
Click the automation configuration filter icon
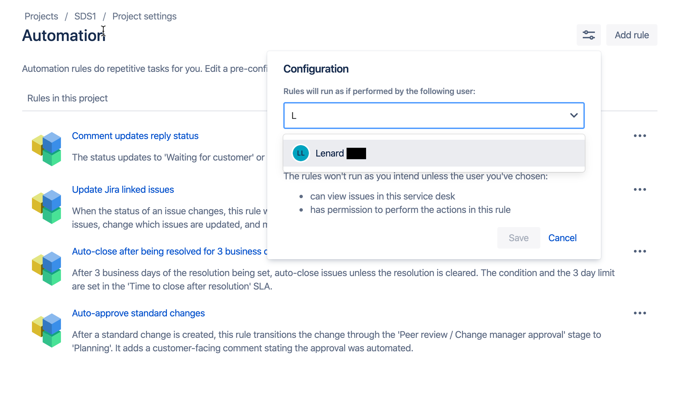point(588,35)
